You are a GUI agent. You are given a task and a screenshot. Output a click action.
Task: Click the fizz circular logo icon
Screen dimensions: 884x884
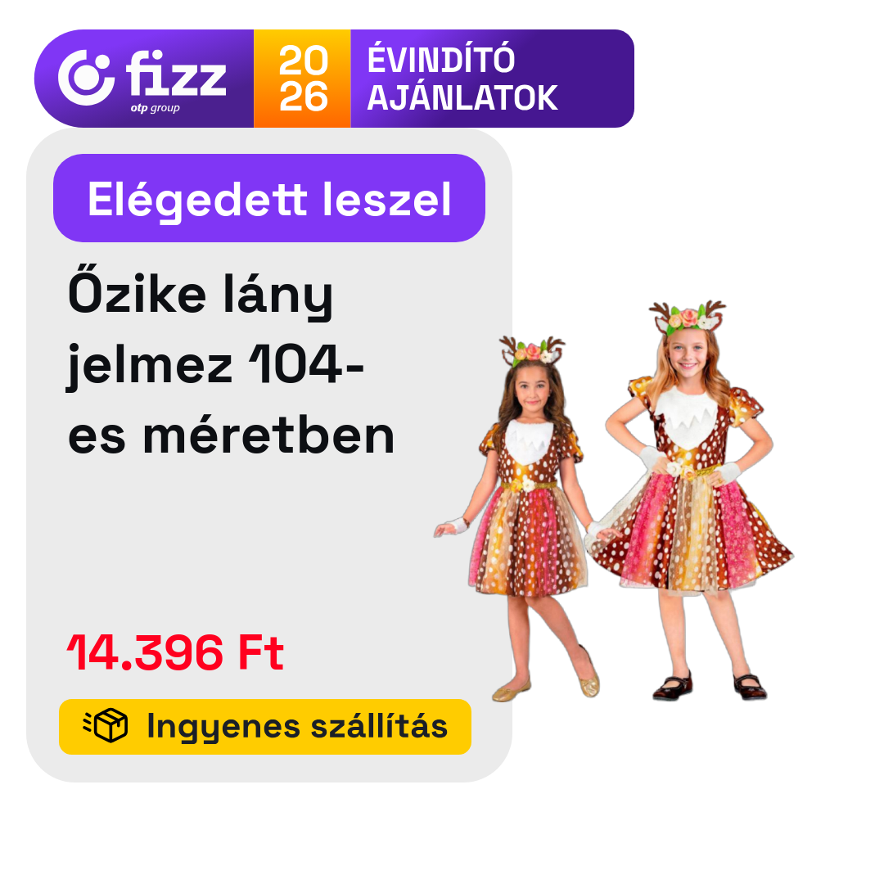[x=86, y=77]
